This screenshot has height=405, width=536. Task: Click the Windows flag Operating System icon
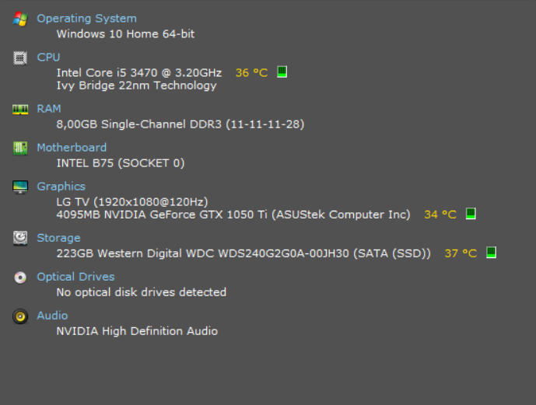click(20, 19)
